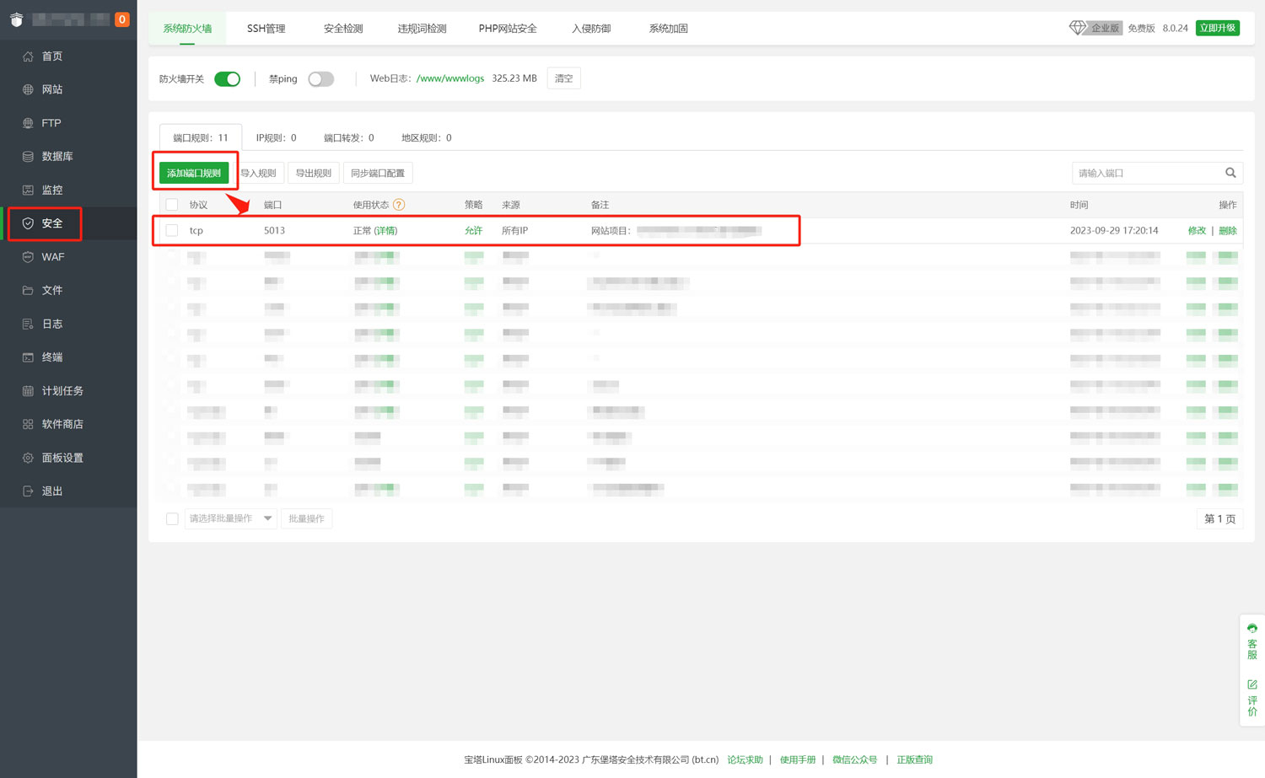Click the 添加端口规则 button
Viewport: 1265px width, 778px height.
tap(194, 173)
